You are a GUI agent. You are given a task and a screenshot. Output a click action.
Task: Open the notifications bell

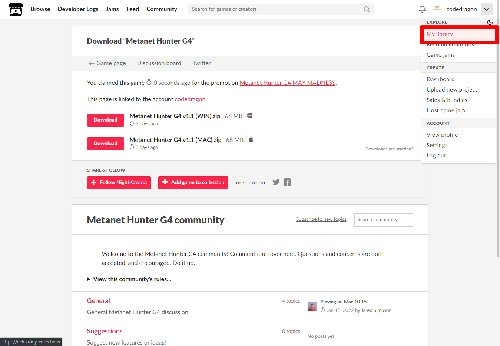click(422, 9)
